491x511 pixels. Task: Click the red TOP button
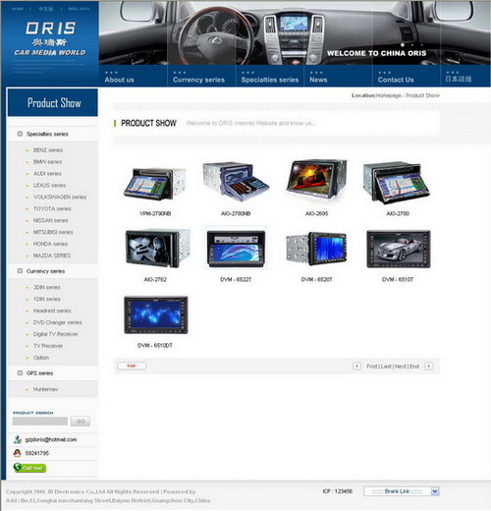point(132,366)
